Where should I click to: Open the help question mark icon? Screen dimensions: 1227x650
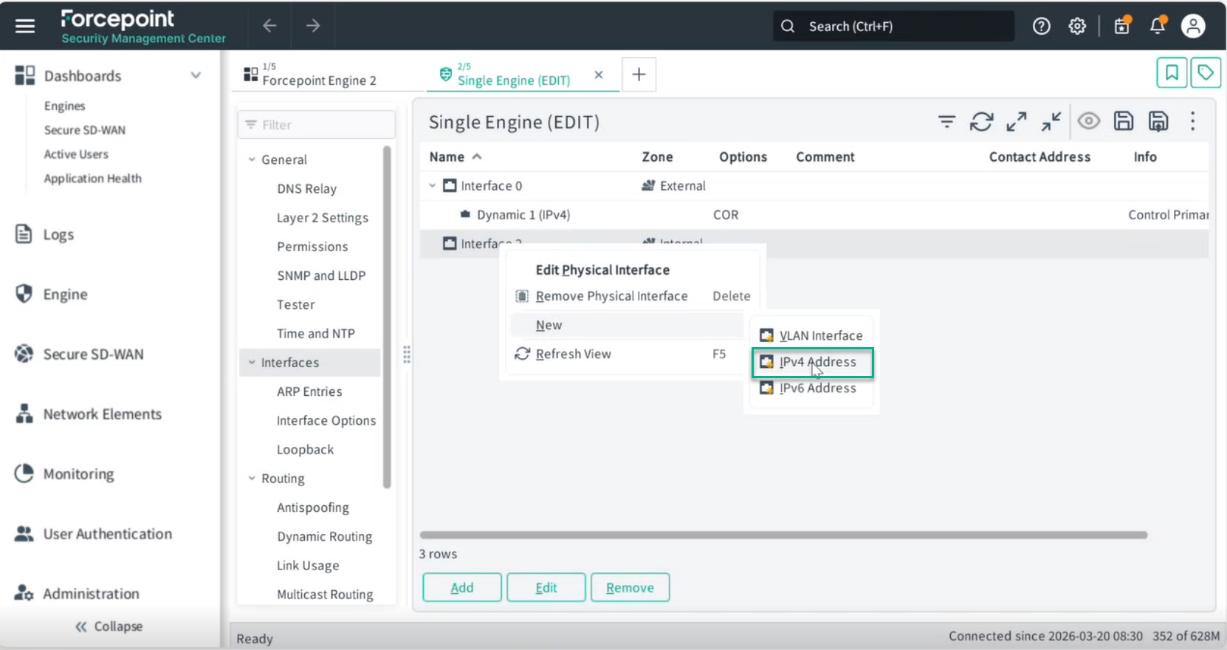1042,27
